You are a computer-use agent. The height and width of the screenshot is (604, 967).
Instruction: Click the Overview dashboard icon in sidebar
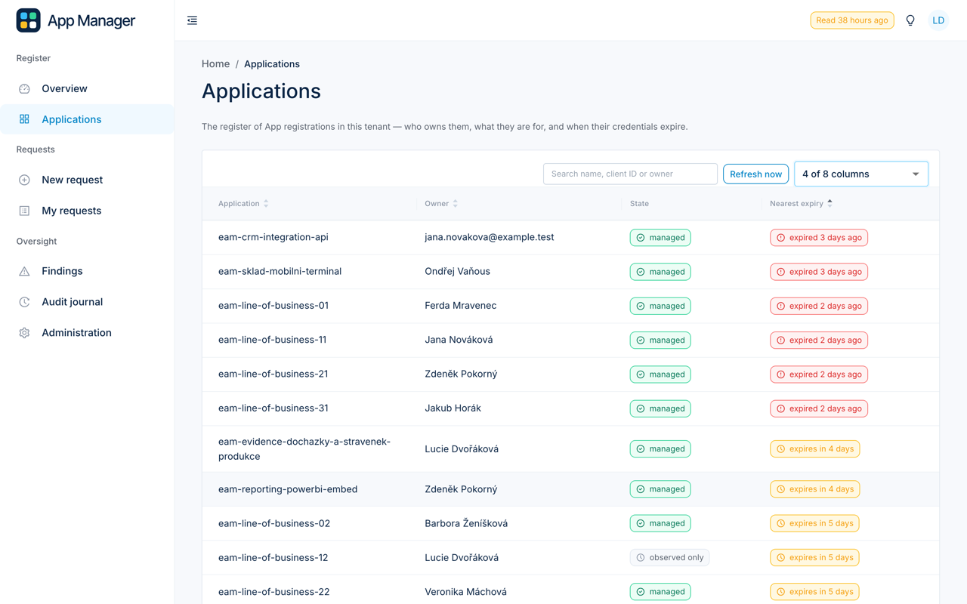tap(24, 88)
